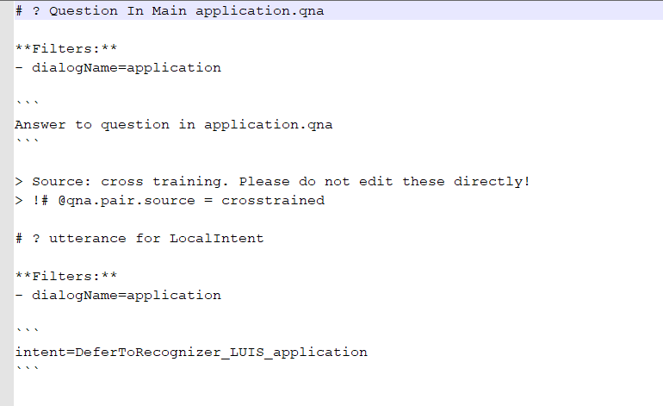Place cursor on backticks line just above 'Answer to question'

tap(27, 103)
